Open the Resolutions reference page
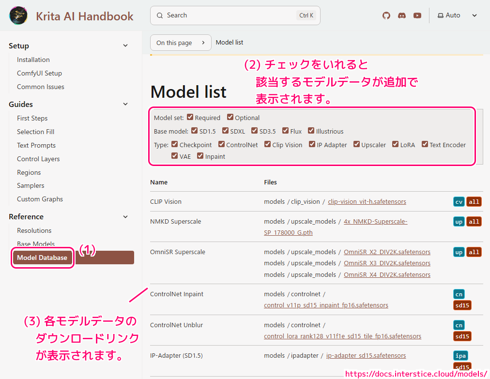 (x=34, y=230)
